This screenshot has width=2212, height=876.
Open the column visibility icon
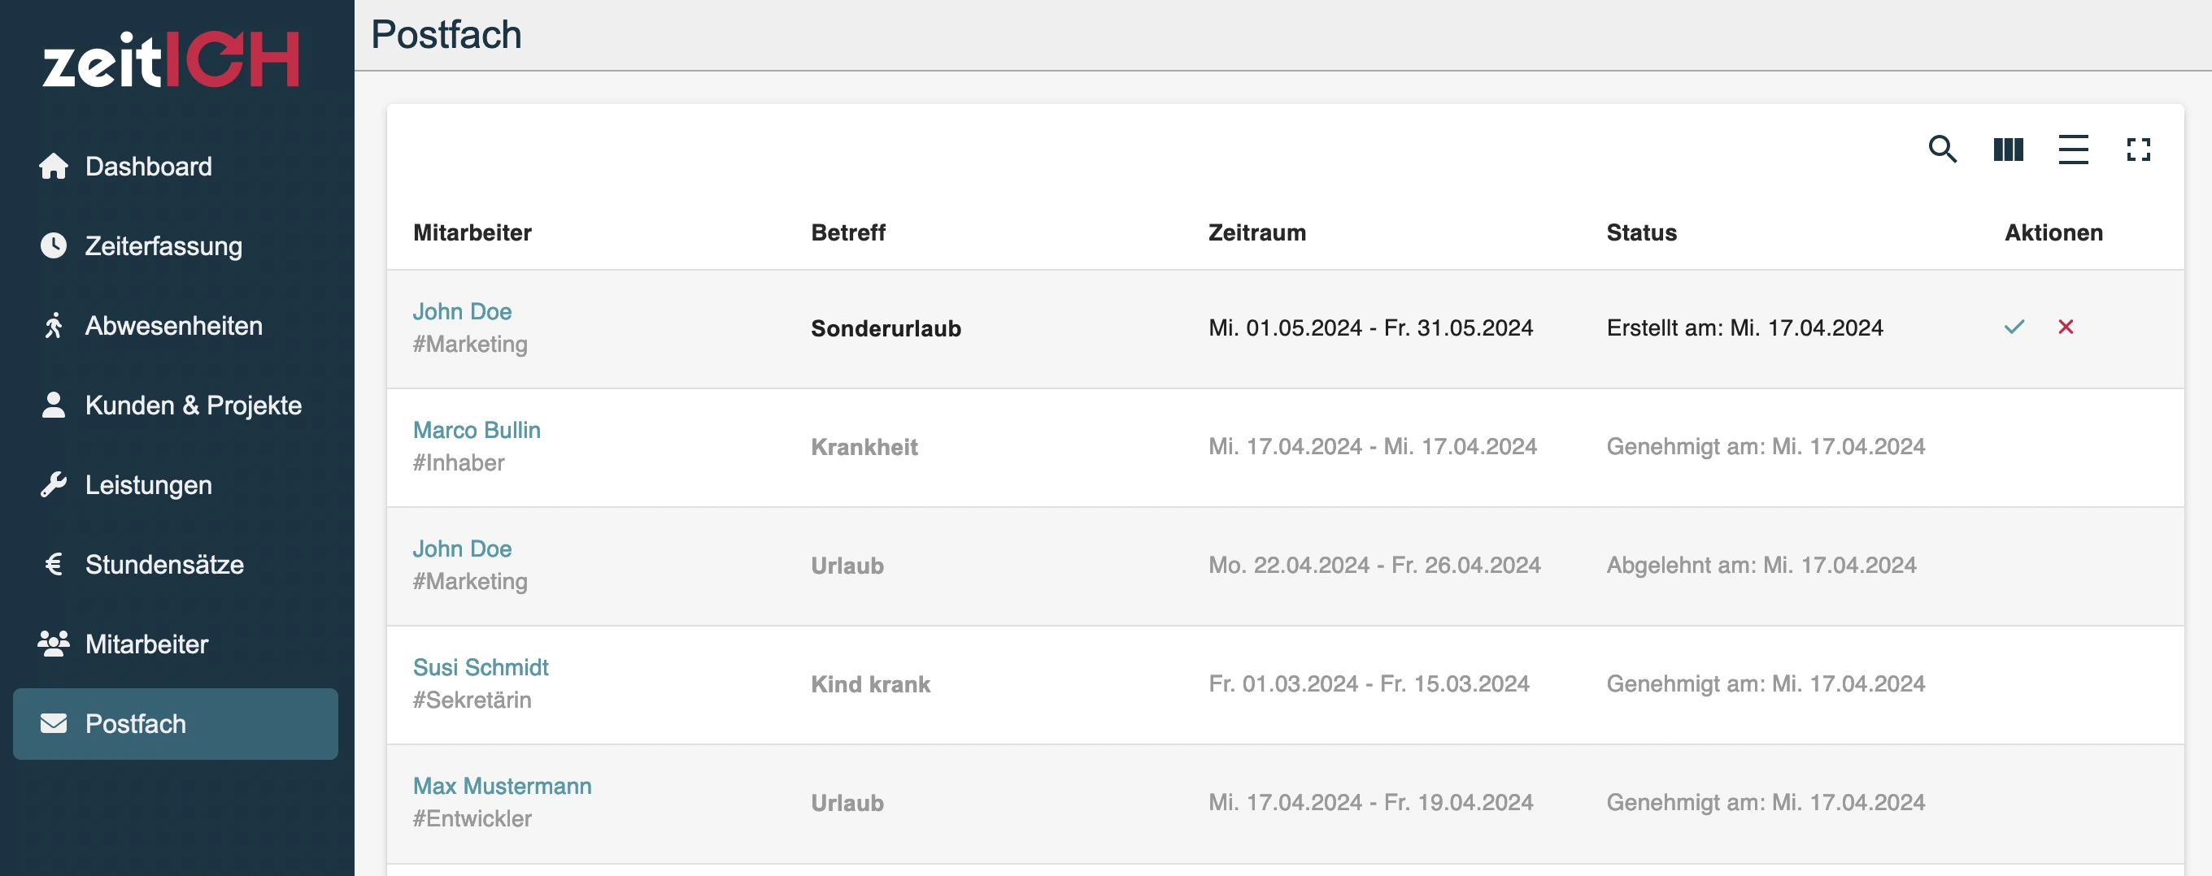[x=2008, y=150]
